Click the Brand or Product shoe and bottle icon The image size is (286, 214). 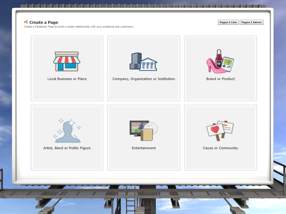220,61
